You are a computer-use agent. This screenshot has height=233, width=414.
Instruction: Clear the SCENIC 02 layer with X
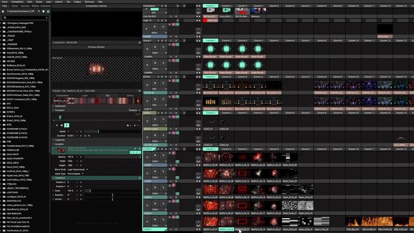click(x=147, y=85)
